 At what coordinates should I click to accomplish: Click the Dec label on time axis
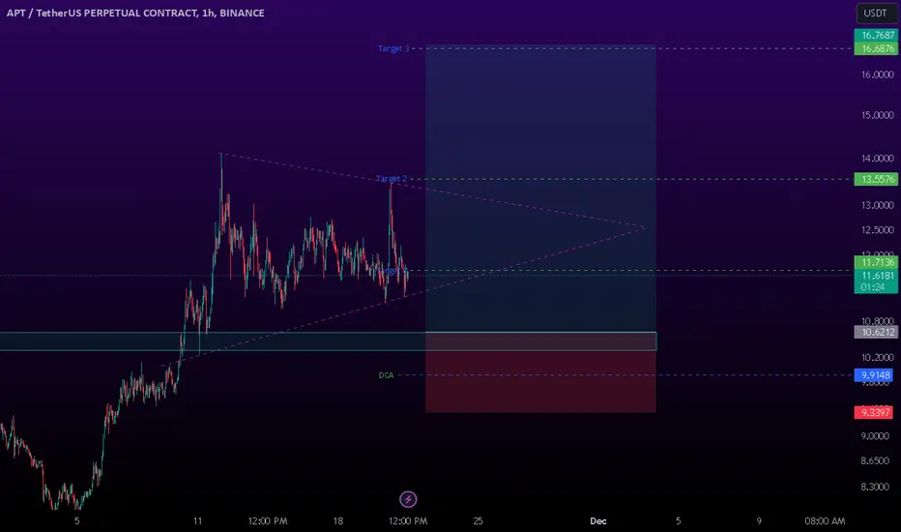pyautogui.click(x=598, y=521)
